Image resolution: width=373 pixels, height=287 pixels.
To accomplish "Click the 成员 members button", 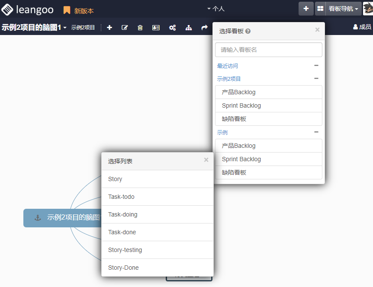I will 362,27.
